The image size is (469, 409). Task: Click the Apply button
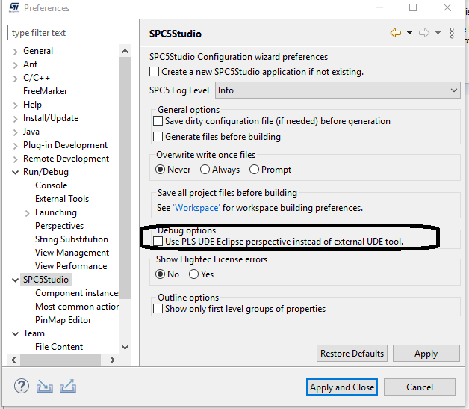click(426, 354)
